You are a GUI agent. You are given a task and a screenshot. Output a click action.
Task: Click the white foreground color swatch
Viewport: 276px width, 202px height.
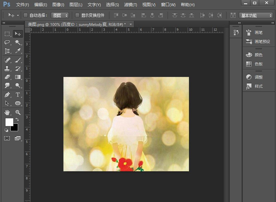(9, 122)
